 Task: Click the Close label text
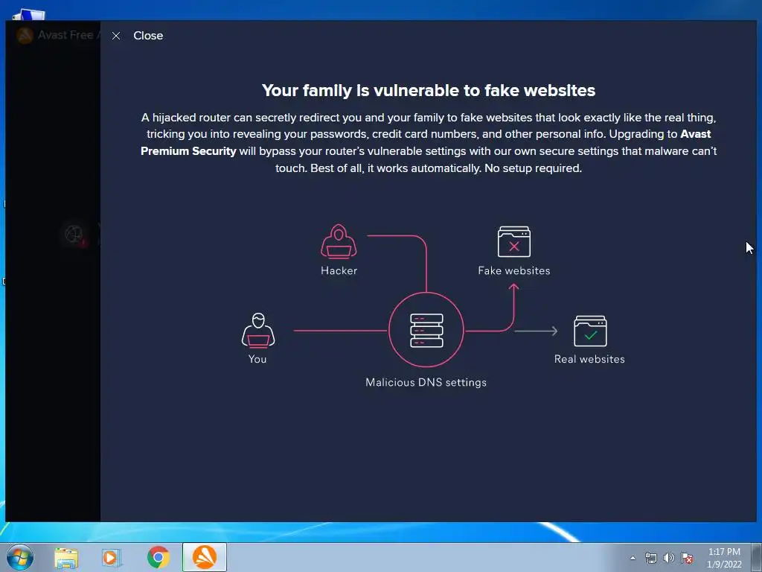[x=148, y=36]
